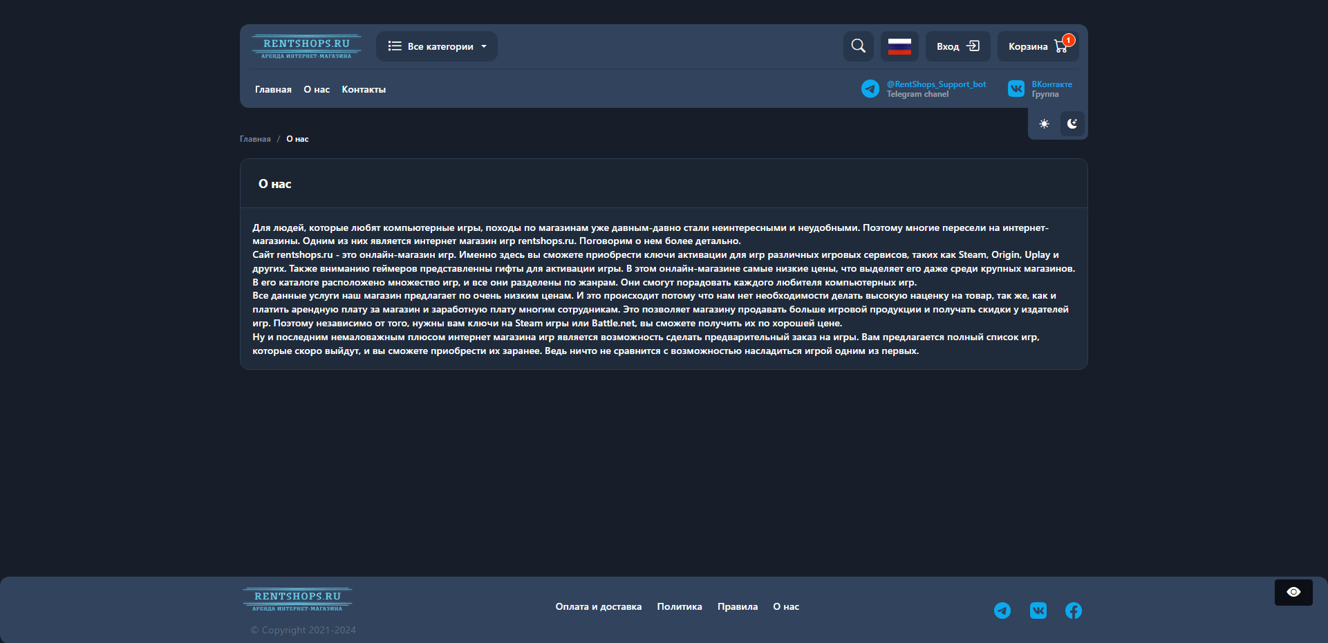
Task: Switch to light theme sun icon
Action: [1044, 124]
